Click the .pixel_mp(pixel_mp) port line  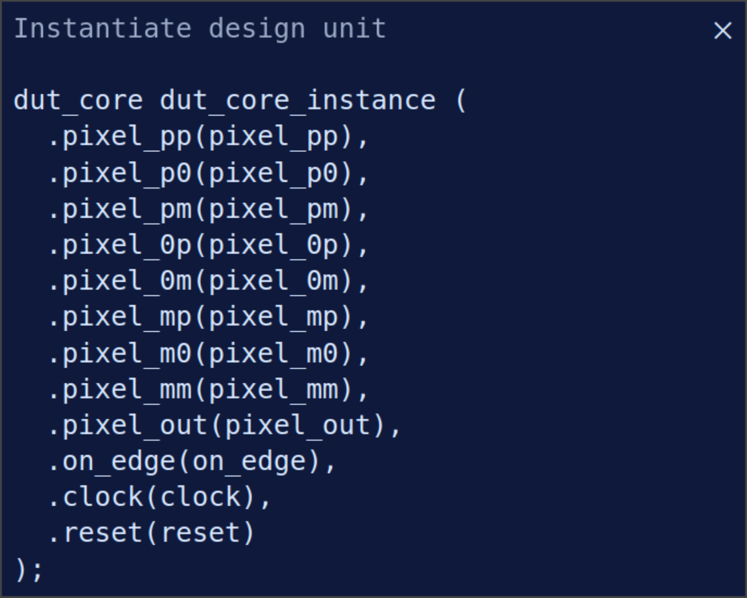point(208,318)
